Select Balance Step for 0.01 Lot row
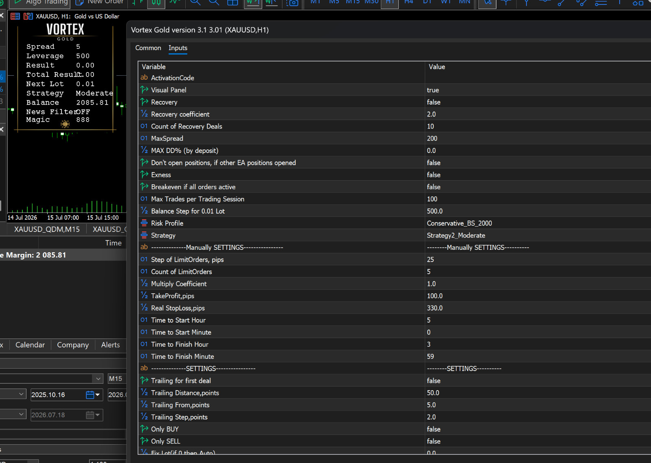The width and height of the screenshot is (651, 463). pyautogui.click(x=395, y=211)
